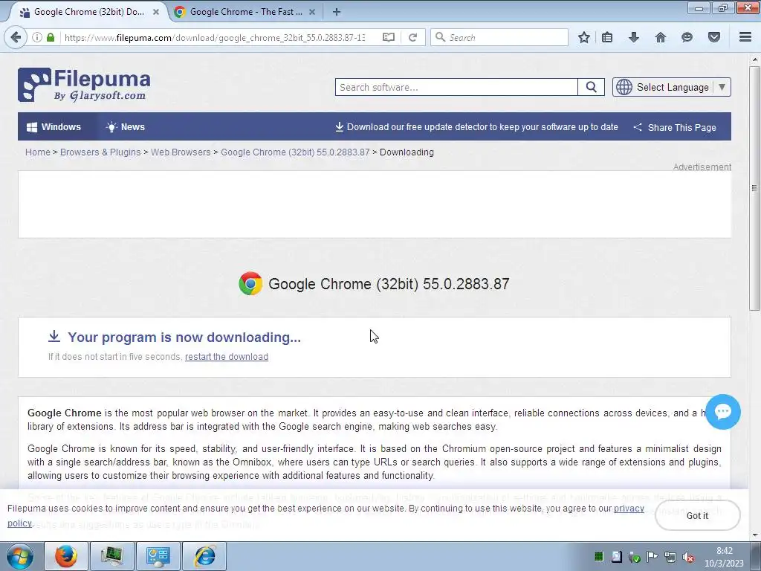Open site information via the info icon
Screen dimensions: 761x571
tap(37, 37)
